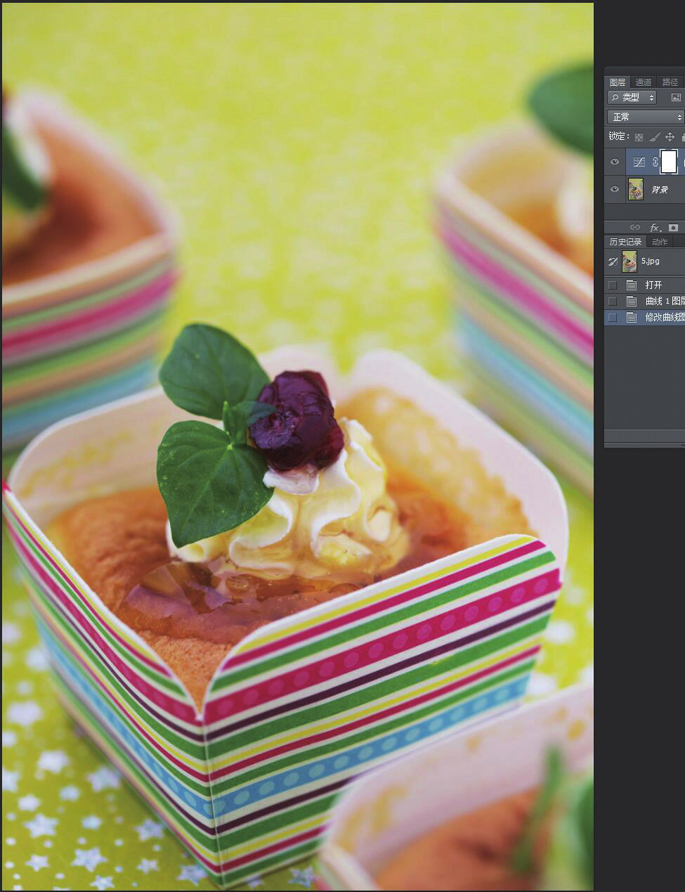Screen dimensions: 685x892
Task: Click the document icon beside 曲线 1
Action: click(632, 301)
